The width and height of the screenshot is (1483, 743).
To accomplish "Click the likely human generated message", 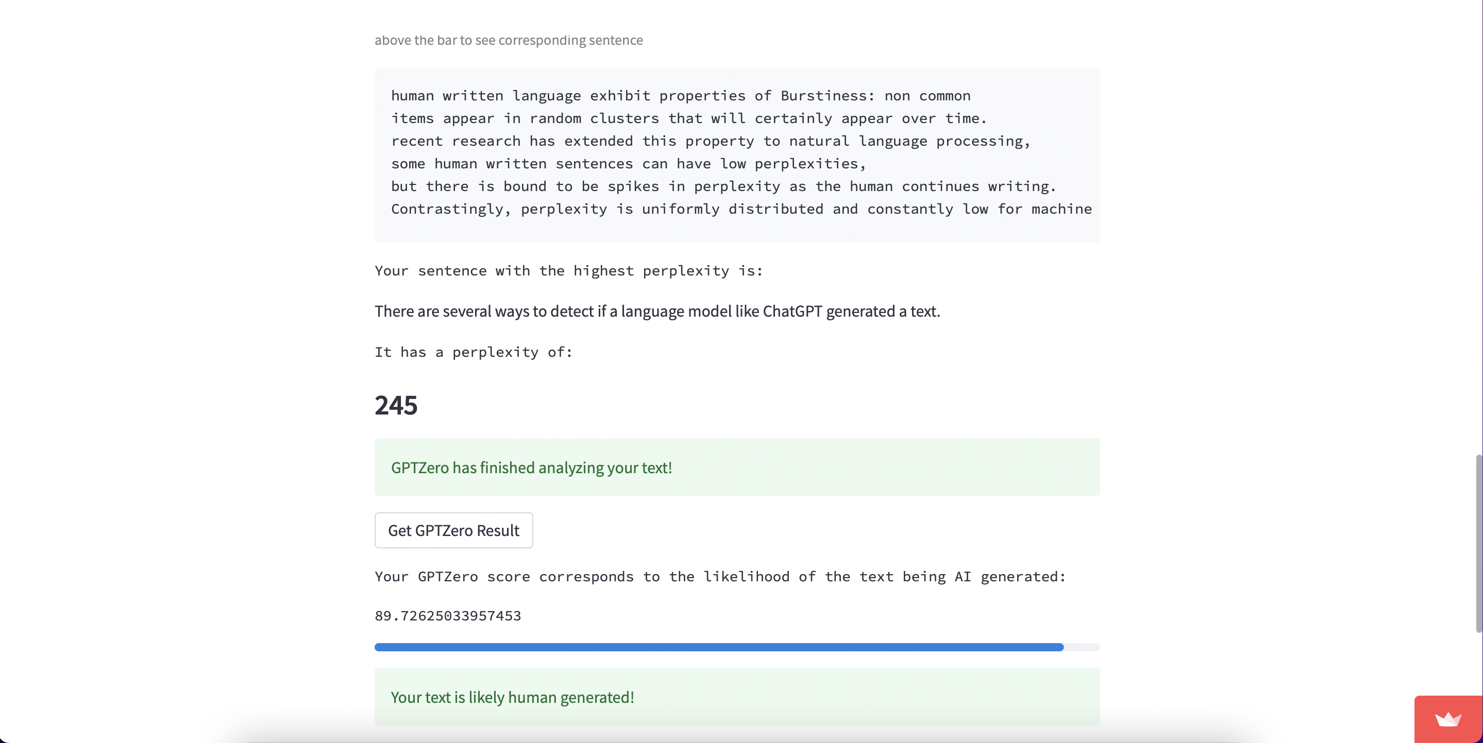I will tap(512, 697).
